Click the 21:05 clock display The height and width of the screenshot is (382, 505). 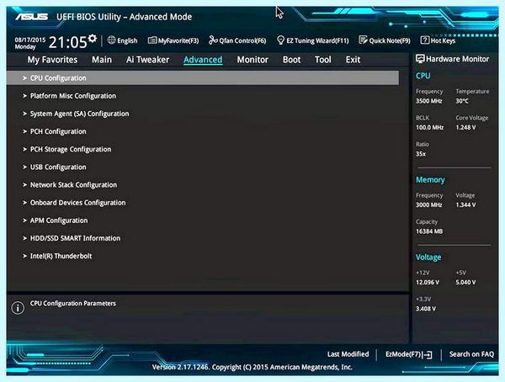click(68, 42)
